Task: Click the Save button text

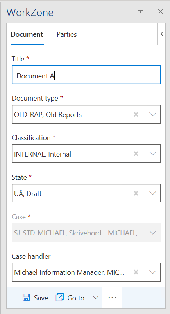Action: pos(41,298)
